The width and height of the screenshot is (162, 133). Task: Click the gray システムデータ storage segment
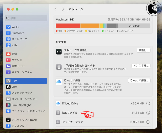click(x=111, y=26)
